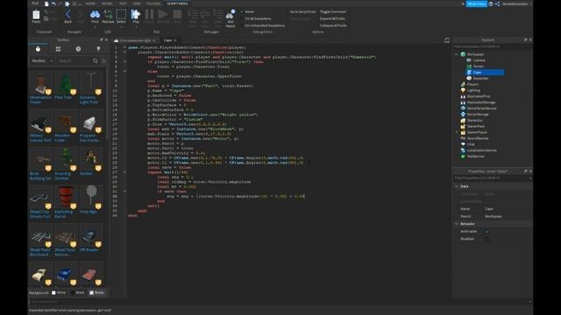Switch to the MODEL ribbon tab
The image size is (561, 315).
(x=107, y=3)
